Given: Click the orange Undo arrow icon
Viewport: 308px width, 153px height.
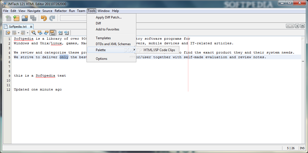Looking at the screenshot, I should (x=44, y=18).
